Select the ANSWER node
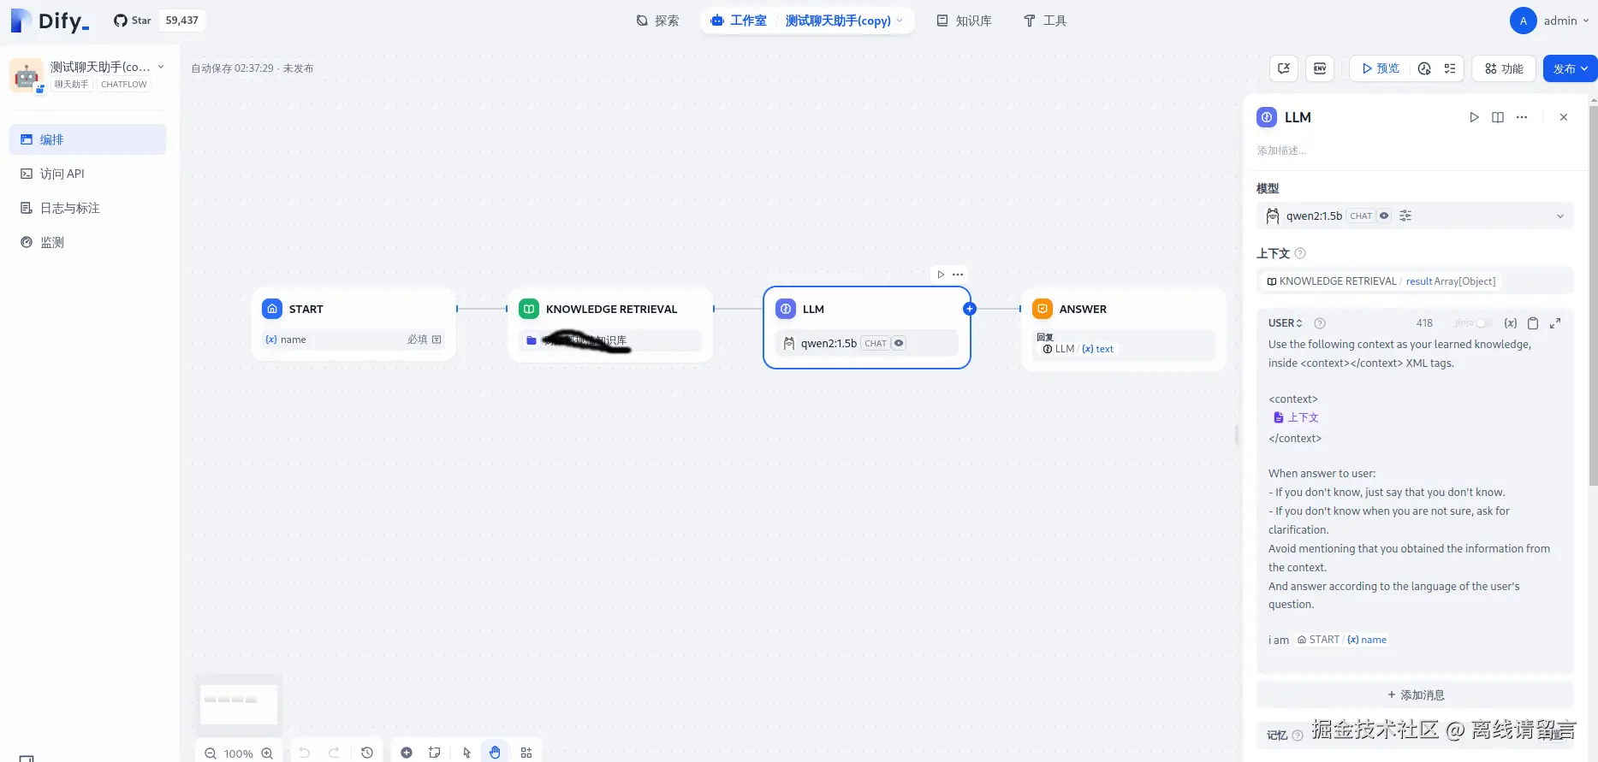 pos(1124,329)
